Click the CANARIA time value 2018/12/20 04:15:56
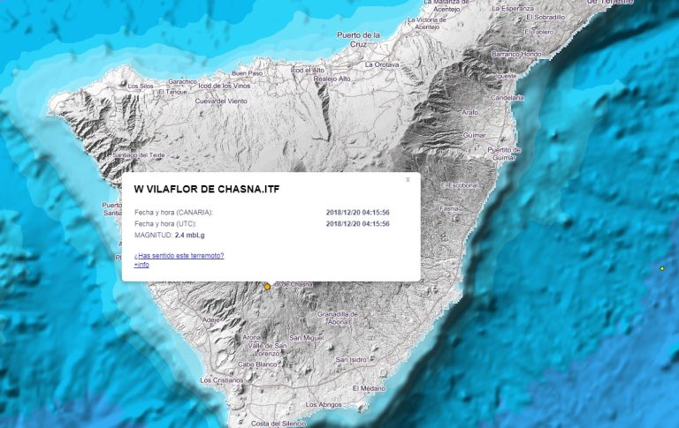679x428 pixels. [357, 213]
